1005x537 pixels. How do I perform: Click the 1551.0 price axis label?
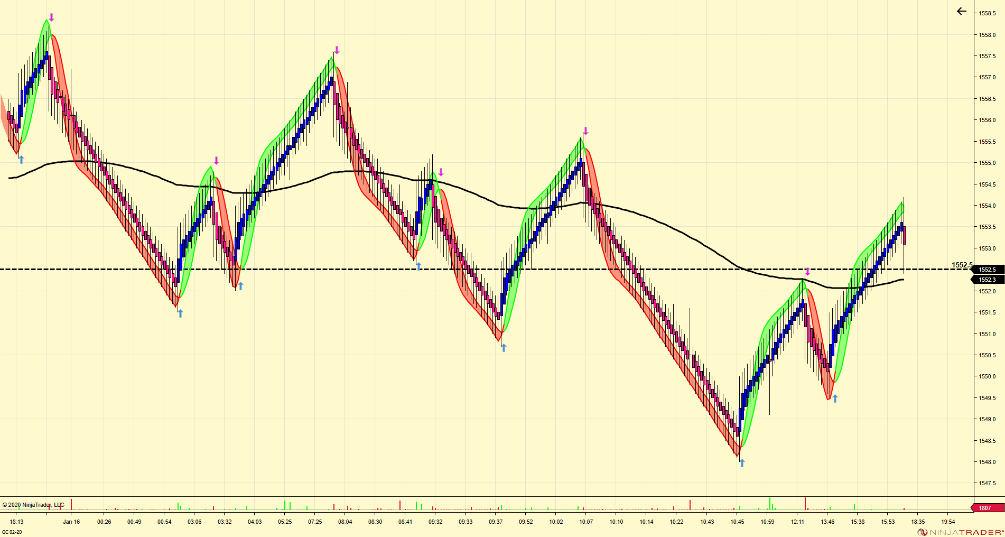tap(987, 334)
